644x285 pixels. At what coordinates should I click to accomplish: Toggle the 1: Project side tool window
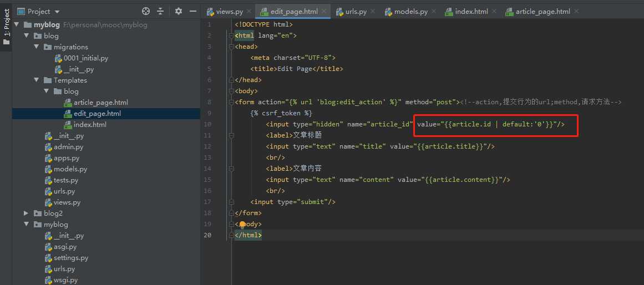click(x=6, y=27)
